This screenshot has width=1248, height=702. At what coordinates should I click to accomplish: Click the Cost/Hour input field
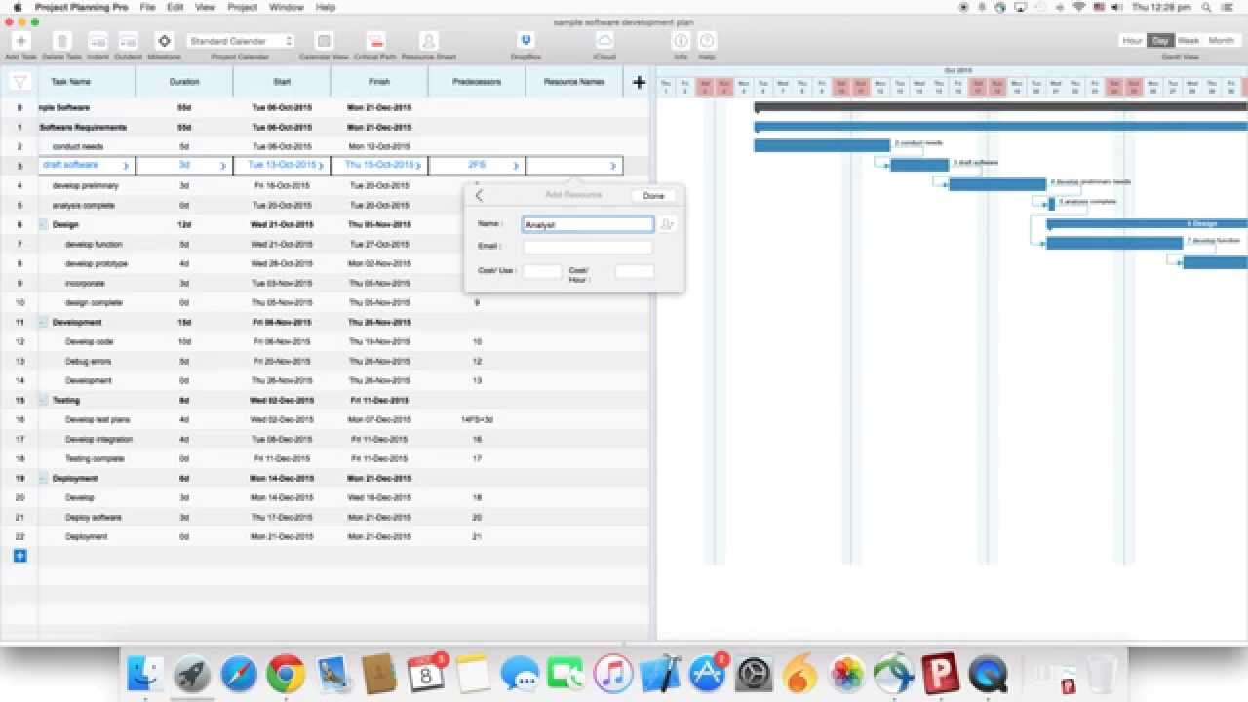point(635,271)
